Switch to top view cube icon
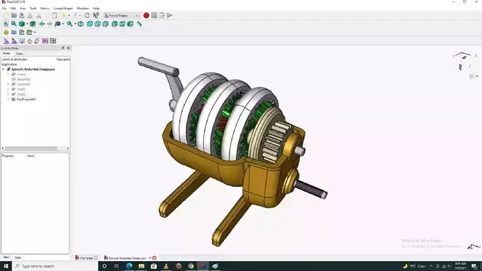Screen dimensions: 482x271 click(98, 24)
